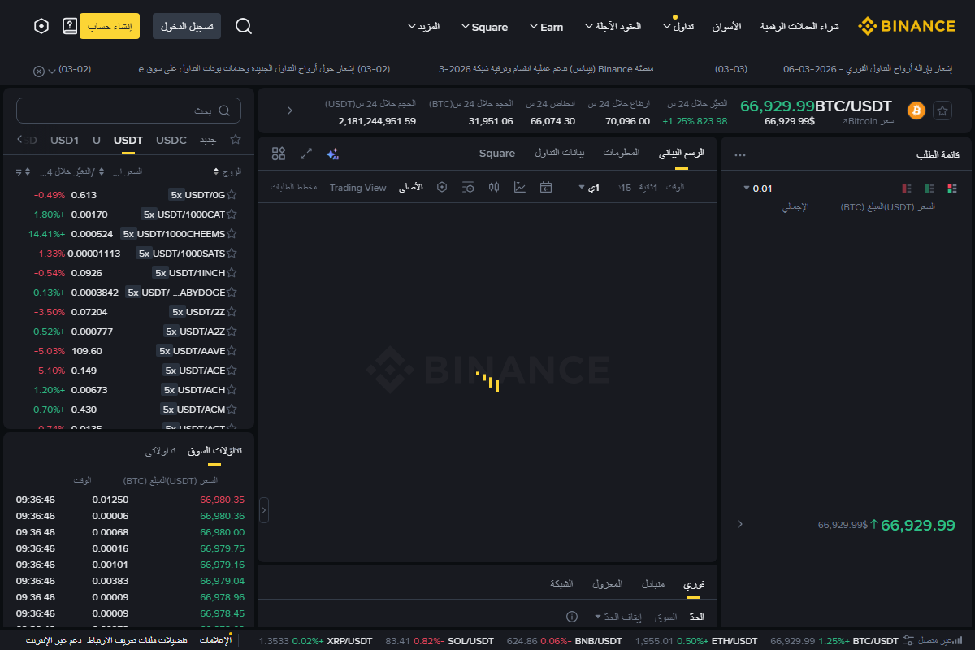Star the USDT/0G pair

click(232, 195)
